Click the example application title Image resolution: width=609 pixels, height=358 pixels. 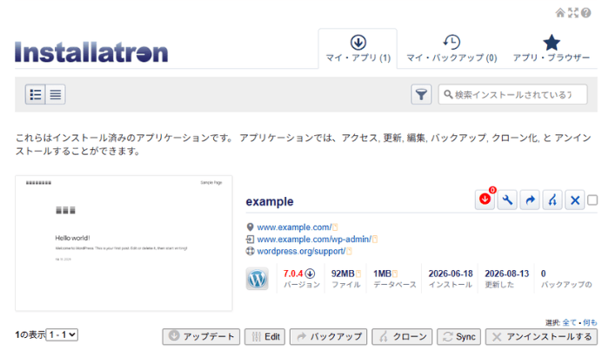click(x=270, y=201)
